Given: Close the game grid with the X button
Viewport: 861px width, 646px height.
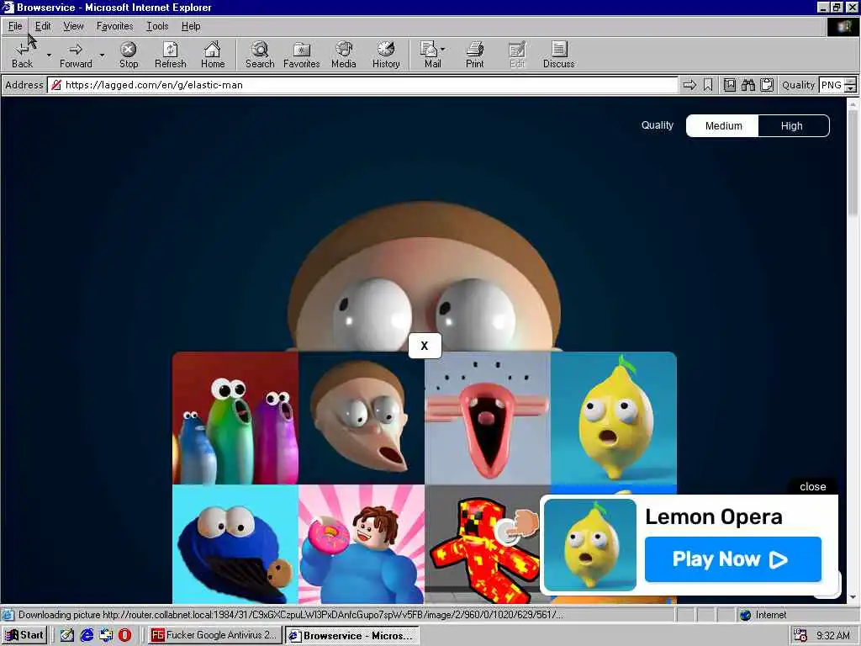Looking at the screenshot, I should point(425,346).
